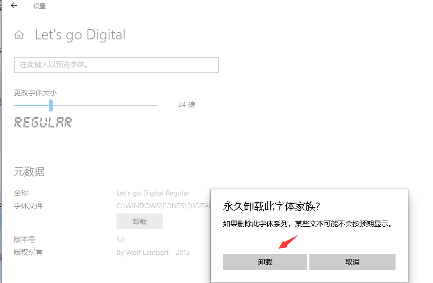Click the Let's go Digital page title
Image resolution: width=433 pixels, height=283 pixels.
[x=80, y=35]
